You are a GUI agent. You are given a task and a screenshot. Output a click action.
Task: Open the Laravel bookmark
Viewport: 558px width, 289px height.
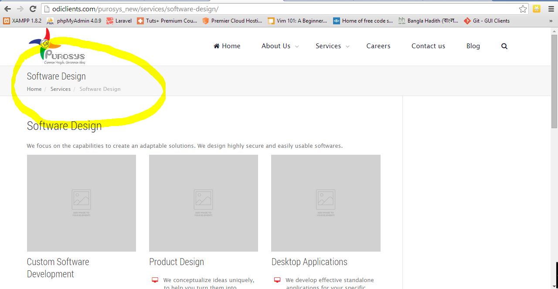tap(119, 21)
